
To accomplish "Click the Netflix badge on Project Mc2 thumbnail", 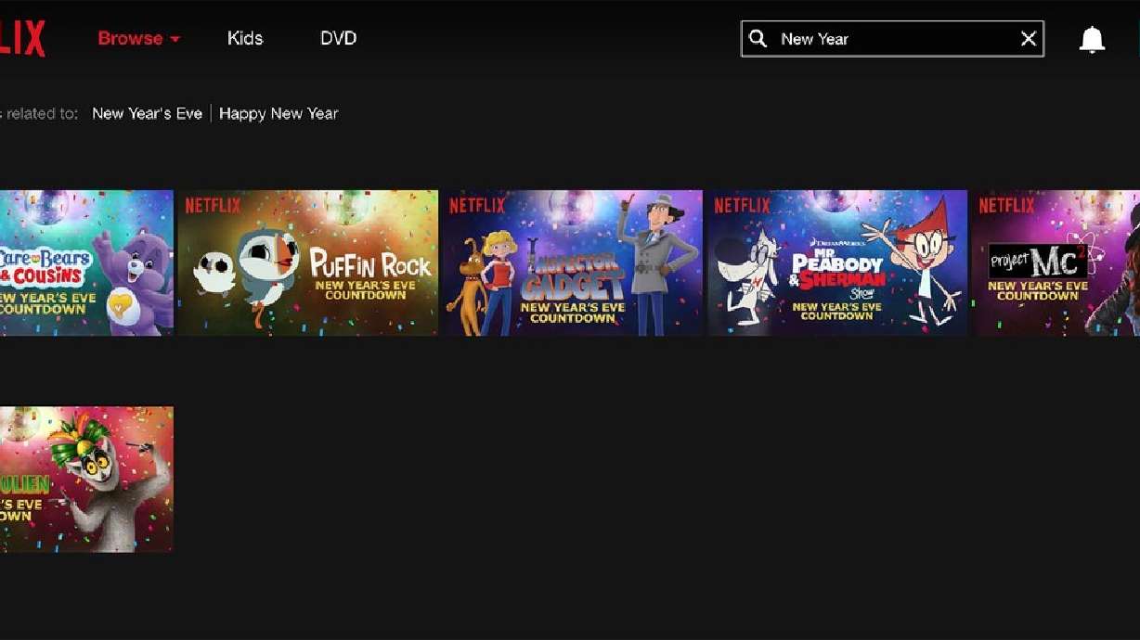I will point(1007,204).
